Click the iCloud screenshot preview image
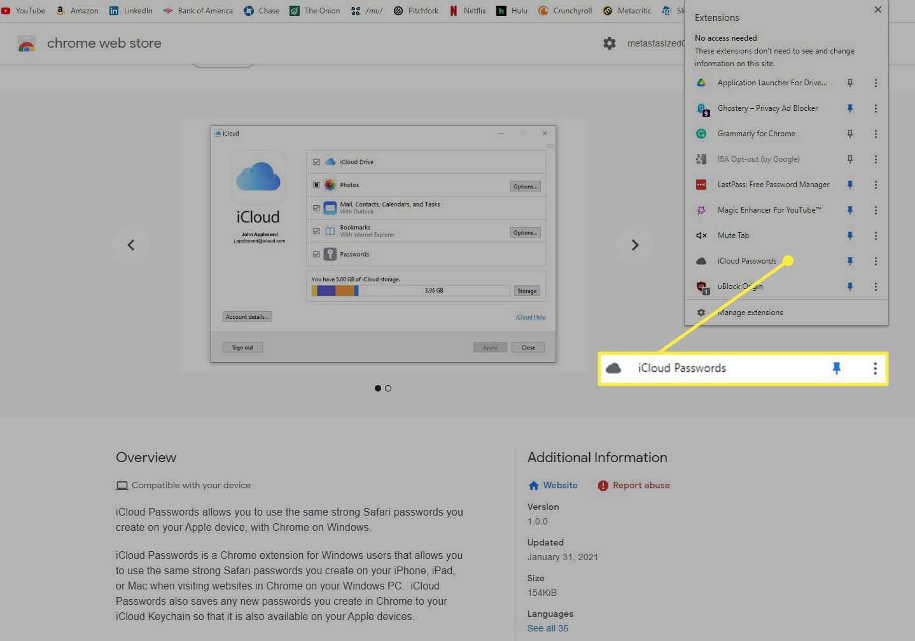The height and width of the screenshot is (641, 915). (383, 244)
